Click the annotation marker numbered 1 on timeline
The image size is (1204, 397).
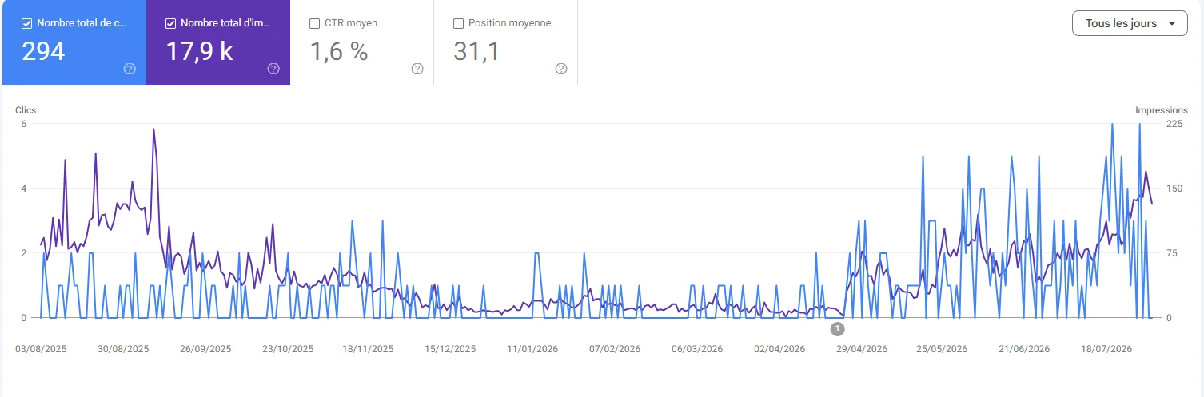(837, 328)
